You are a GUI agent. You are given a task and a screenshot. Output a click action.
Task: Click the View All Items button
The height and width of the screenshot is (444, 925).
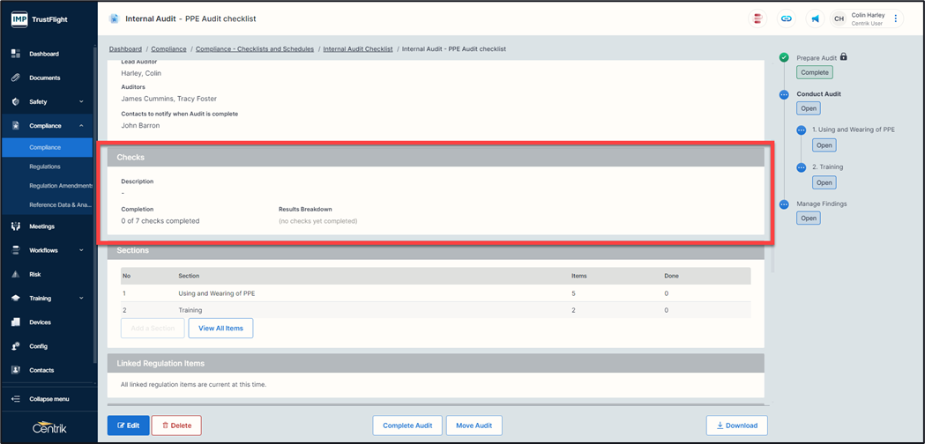220,329
